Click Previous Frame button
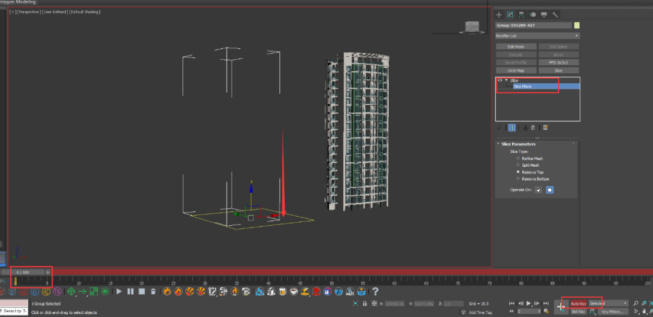This screenshot has height=317, width=653. pos(521,304)
